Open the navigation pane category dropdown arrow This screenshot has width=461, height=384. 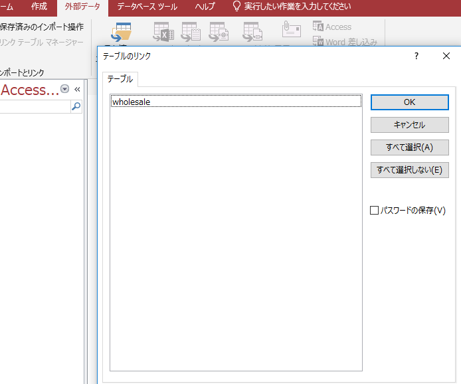click(x=64, y=89)
